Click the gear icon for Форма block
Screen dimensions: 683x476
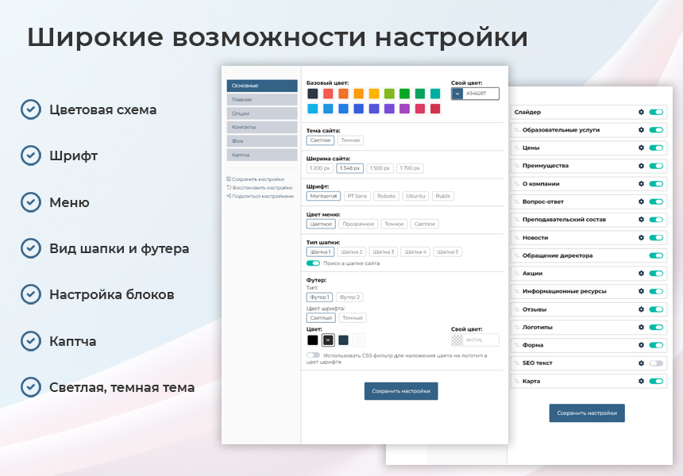[641, 345]
